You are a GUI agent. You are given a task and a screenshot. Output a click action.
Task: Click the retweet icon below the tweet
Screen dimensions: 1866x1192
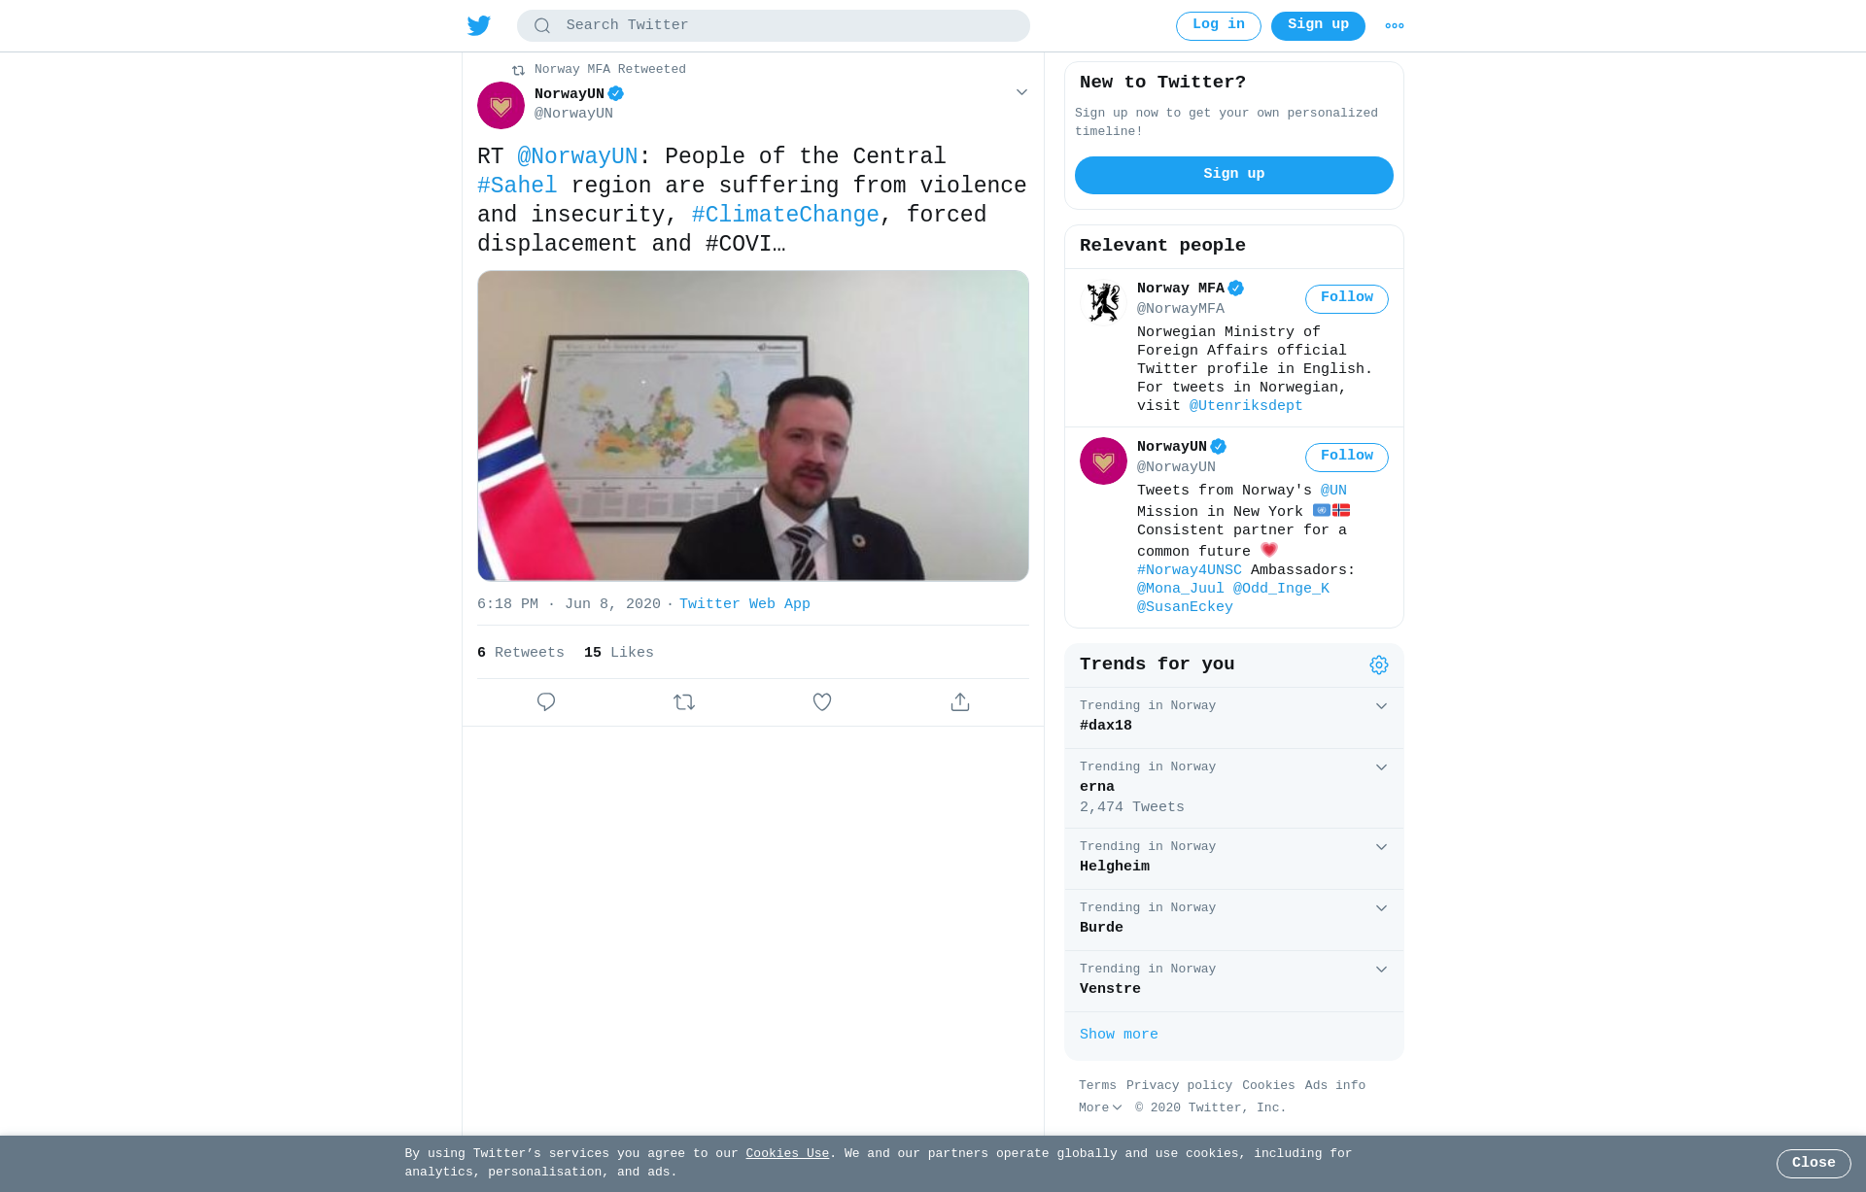point(684,701)
